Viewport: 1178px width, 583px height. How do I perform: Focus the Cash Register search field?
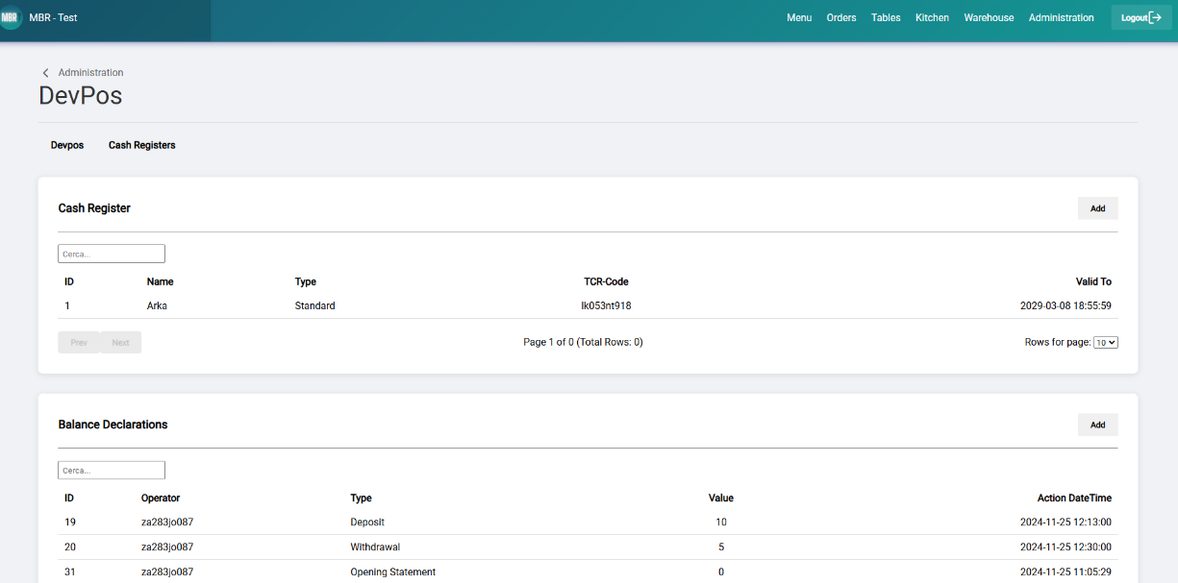point(112,254)
